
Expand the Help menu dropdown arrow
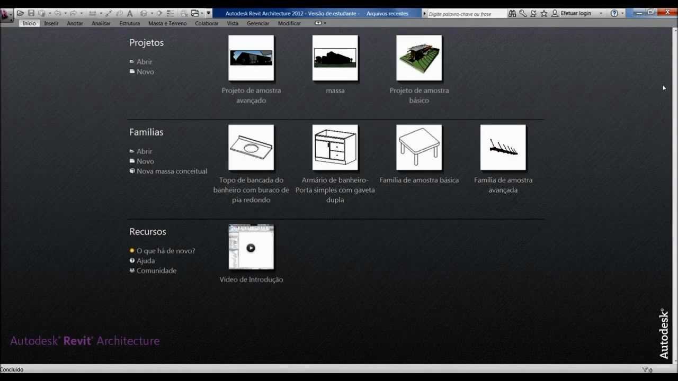[x=622, y=13]
